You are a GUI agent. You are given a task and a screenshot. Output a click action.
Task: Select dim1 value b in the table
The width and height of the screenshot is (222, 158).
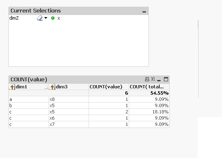[x=29, y=105]
